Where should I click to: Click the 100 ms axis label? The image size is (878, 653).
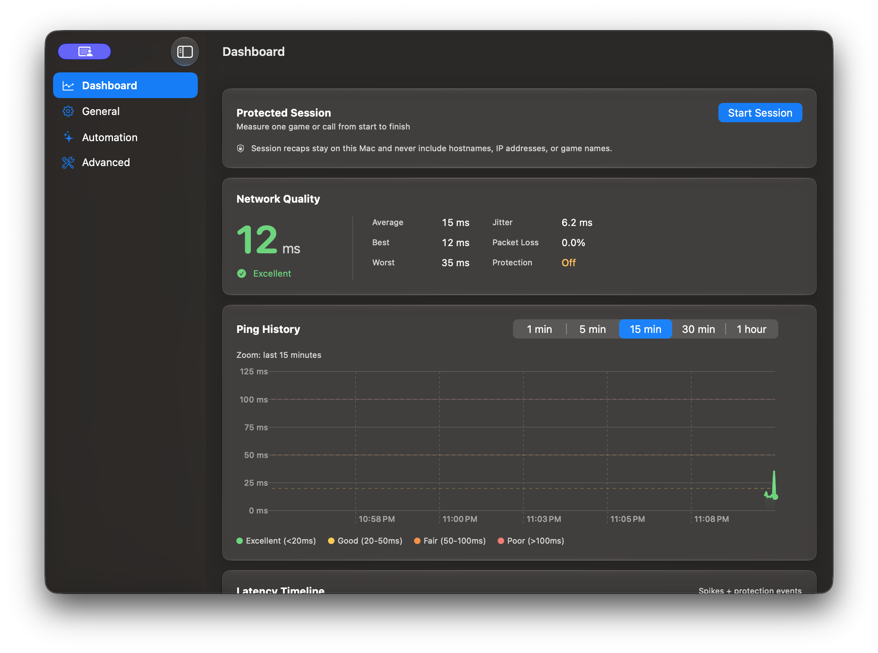pos(254,399)
